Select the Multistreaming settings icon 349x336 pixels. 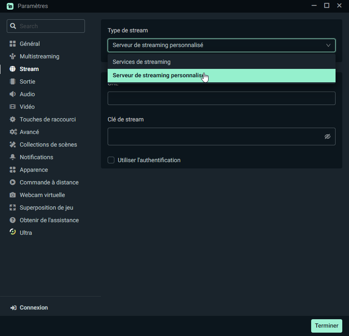coord(12,56)
